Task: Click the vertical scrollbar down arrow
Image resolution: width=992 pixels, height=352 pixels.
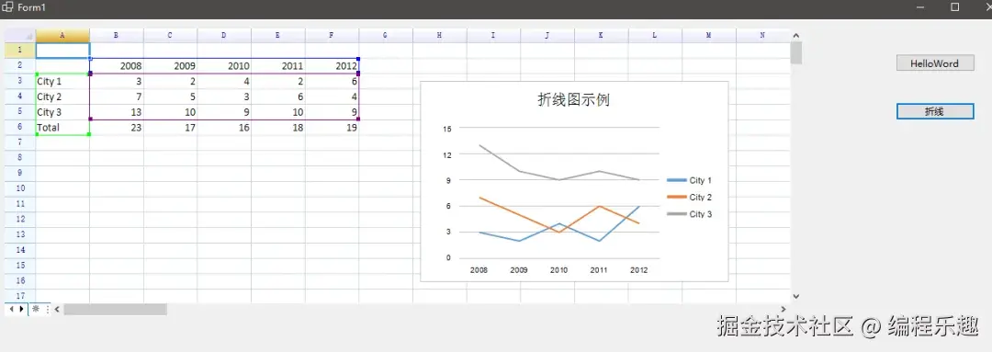Action: pos(795,296)
